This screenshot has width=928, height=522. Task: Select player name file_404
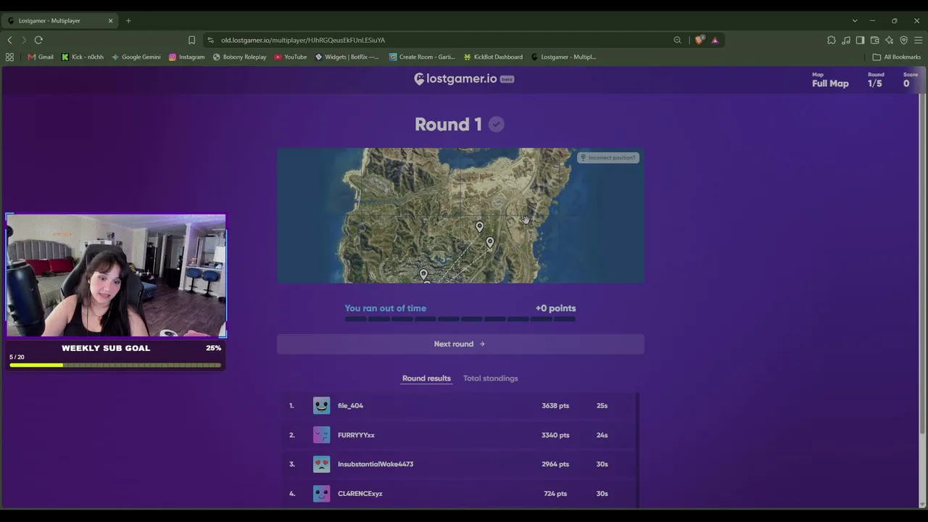(x=350, y=406)
